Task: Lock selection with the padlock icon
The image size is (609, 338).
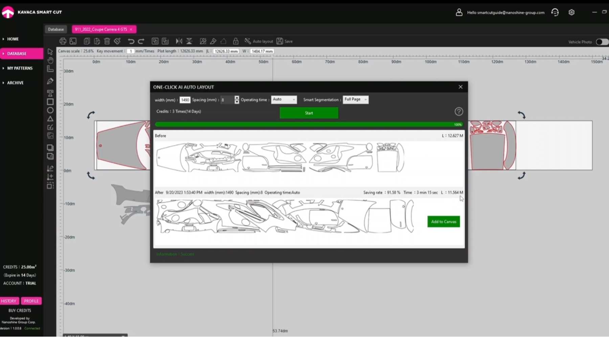Action: [236, 41]
